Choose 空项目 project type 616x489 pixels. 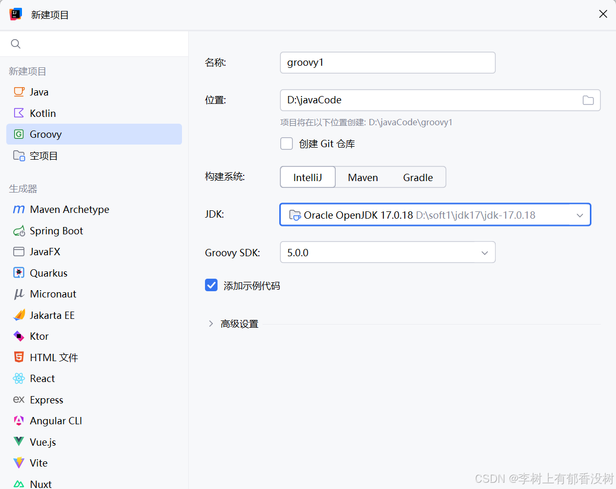(94, 156)
